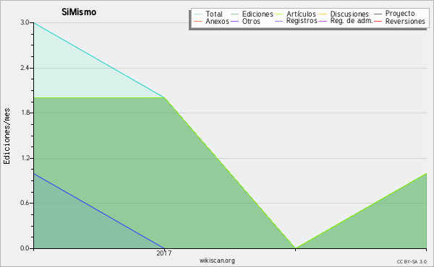Click the Ediciones/mes y-axis title

(7, 136)
